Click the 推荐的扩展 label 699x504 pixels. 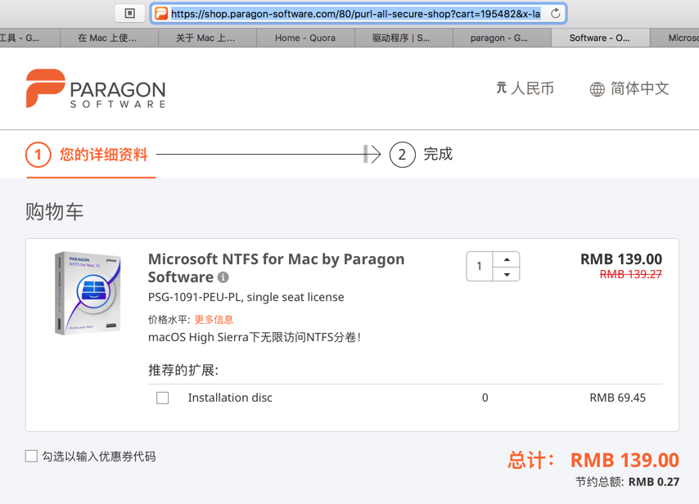[x=183, y=370]
